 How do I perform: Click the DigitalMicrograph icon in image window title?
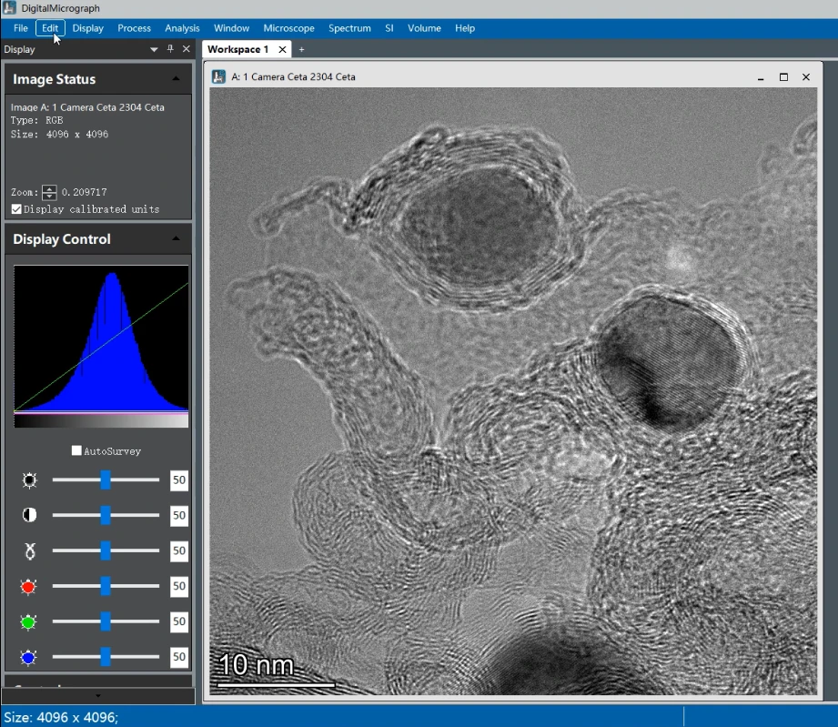point(218,77)
